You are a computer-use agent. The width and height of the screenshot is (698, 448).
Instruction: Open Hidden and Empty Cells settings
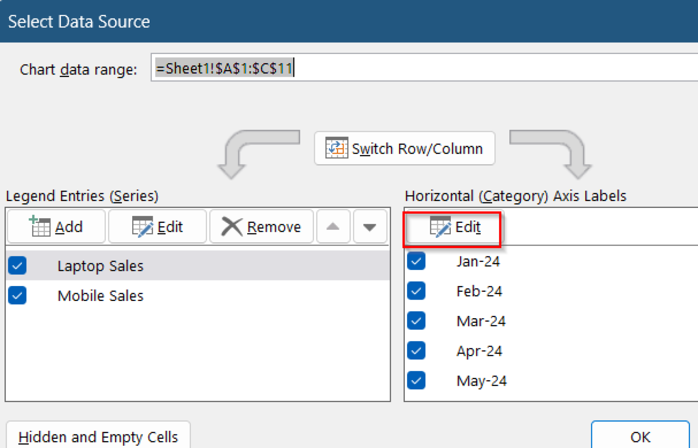click(x=98, y=437)
